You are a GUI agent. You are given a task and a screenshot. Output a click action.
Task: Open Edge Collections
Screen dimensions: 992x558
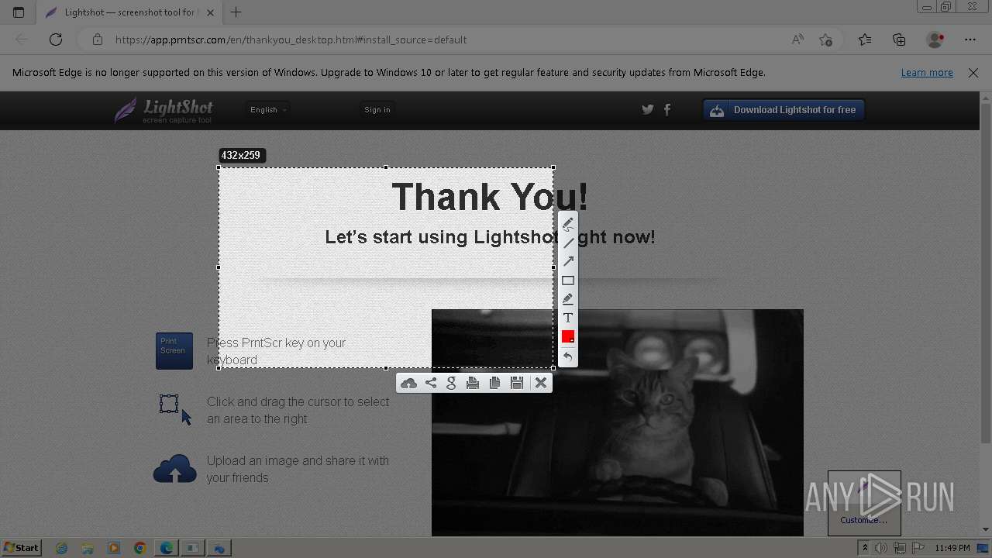click(x=899, y=40)
